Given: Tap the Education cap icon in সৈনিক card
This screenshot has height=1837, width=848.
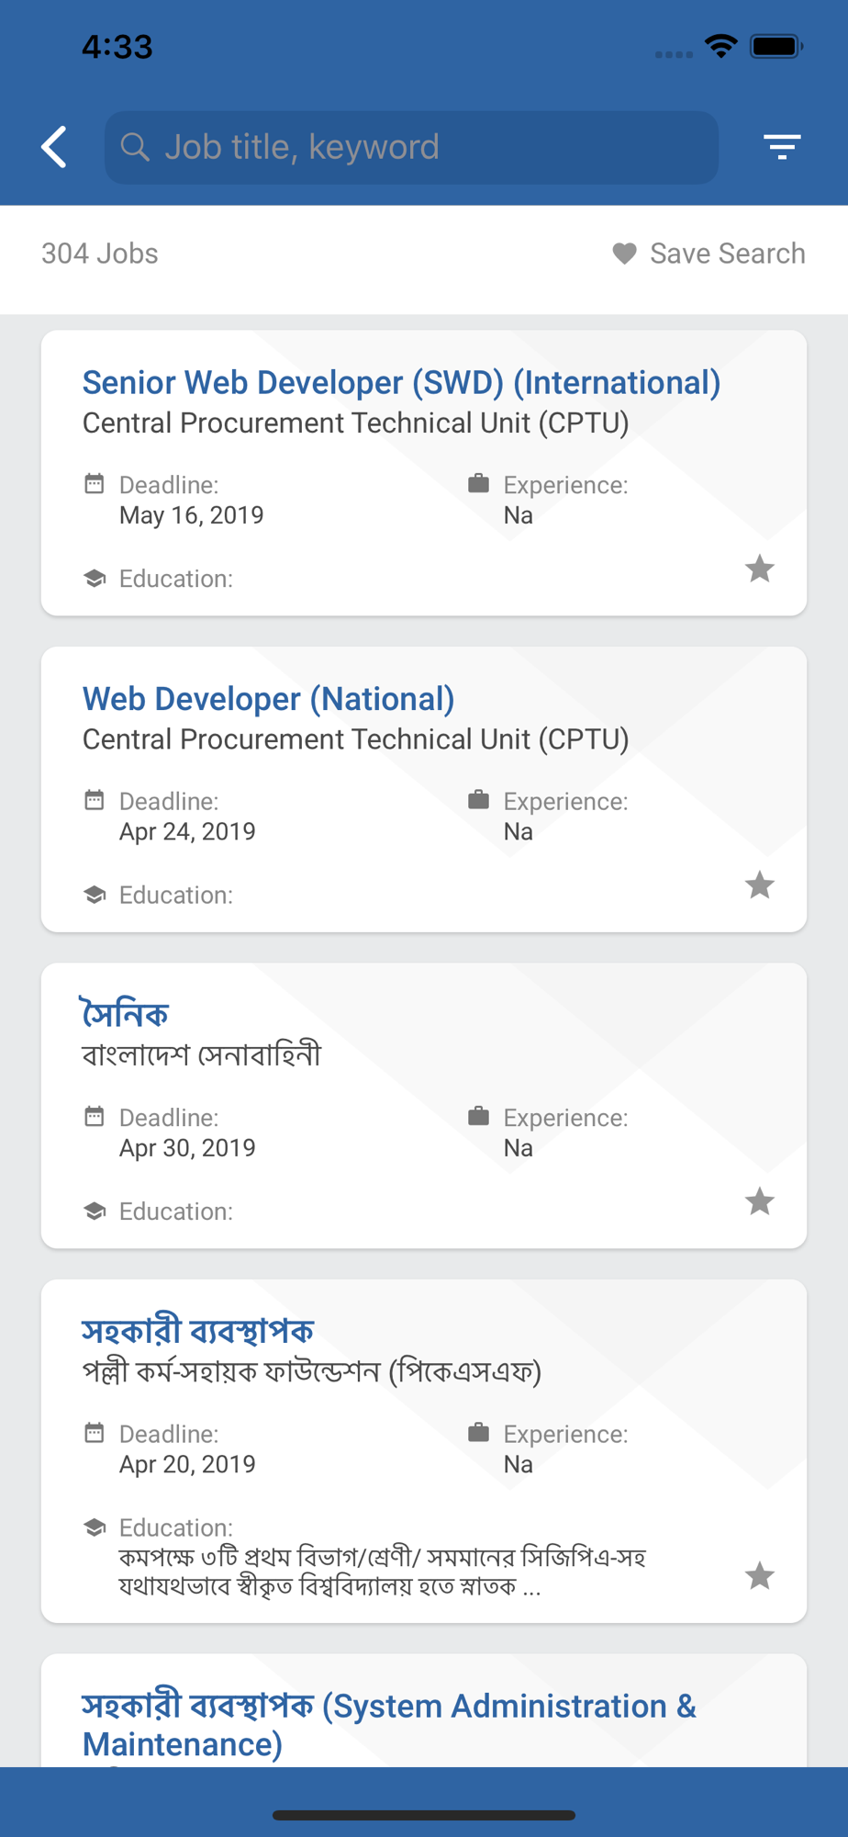Looking at the screenshot, I should point(95,1211).
